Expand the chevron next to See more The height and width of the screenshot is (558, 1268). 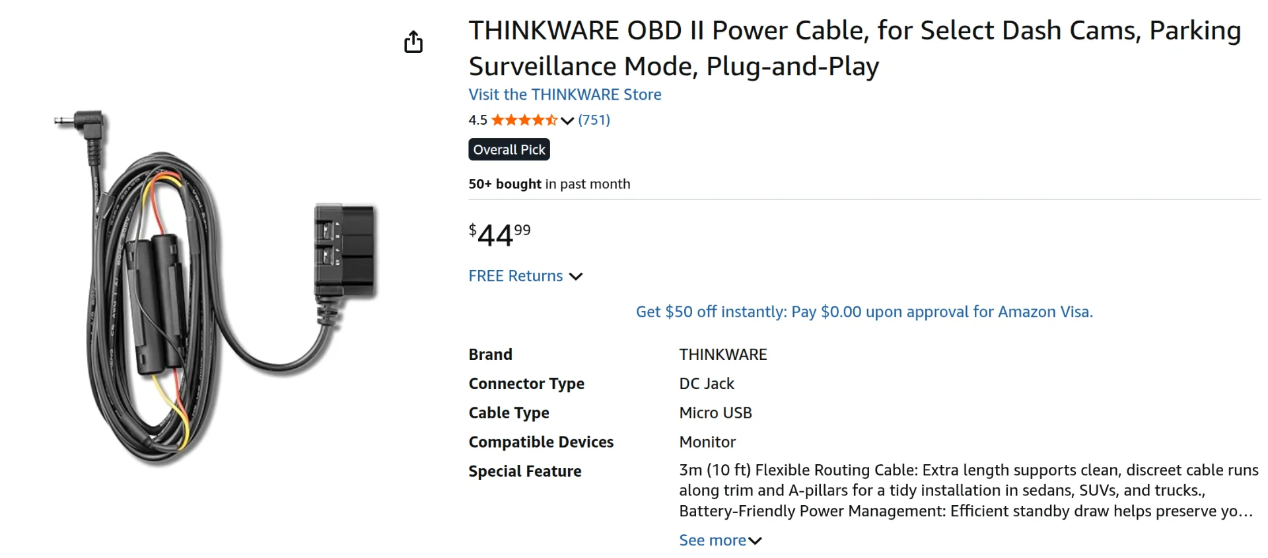(x=756, y=541)
